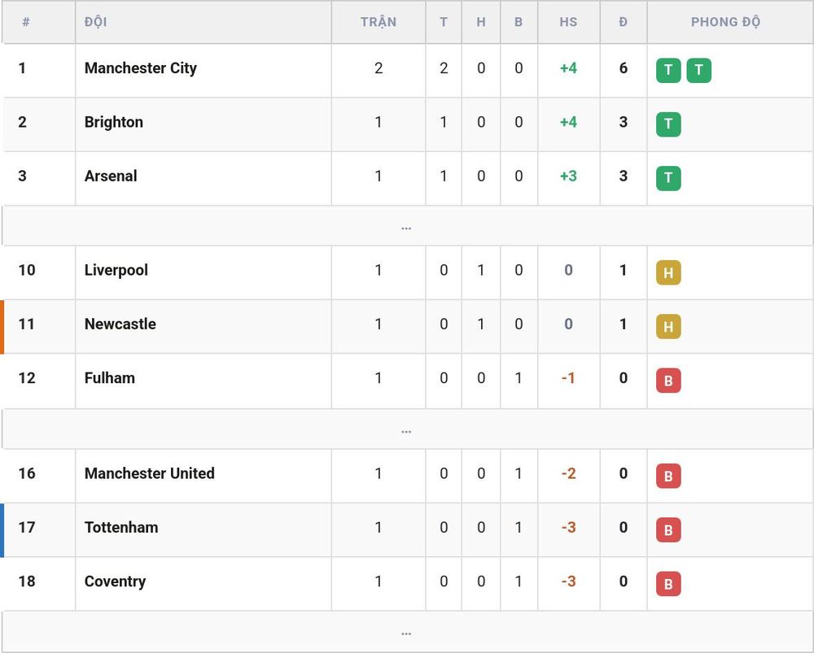Click Newcastle's yellow H form badge
814x653 pixels.
tap(668, 326)
